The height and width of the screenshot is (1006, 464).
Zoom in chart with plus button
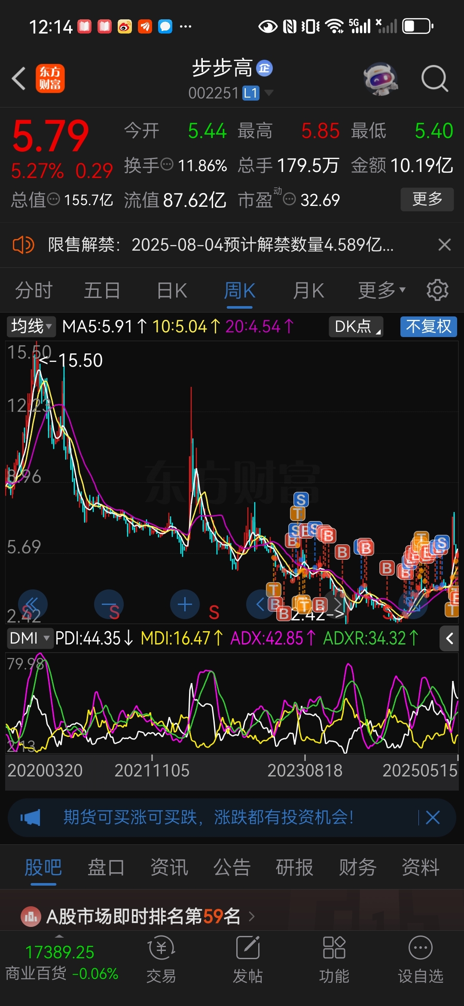(185, 604)
